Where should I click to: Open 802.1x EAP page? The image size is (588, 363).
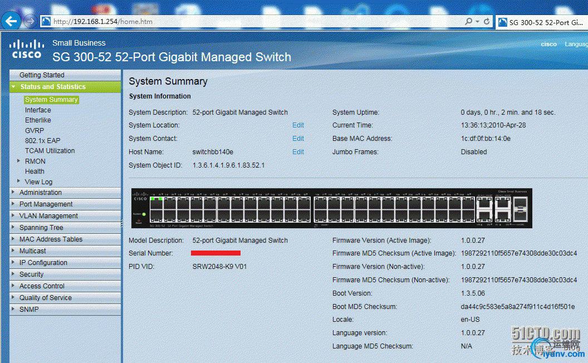[42, 141]
